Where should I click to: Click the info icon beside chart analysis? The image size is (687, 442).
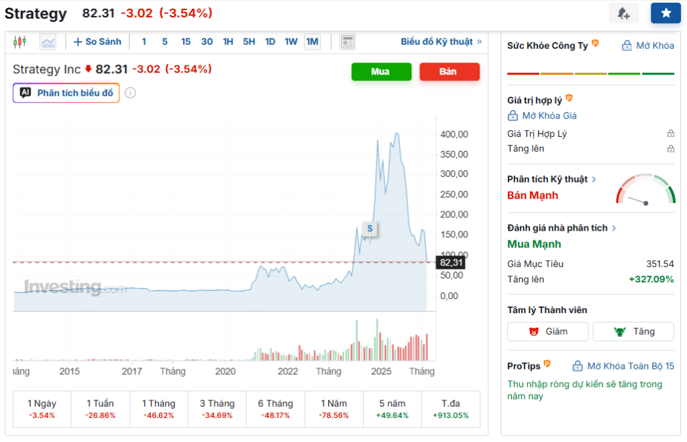[130, 93]
